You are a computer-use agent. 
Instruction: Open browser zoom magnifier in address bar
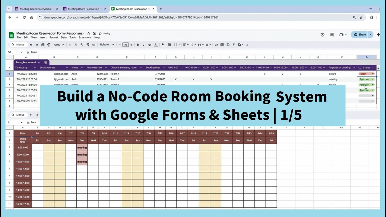pyautogui.click(x=355, y=17)
